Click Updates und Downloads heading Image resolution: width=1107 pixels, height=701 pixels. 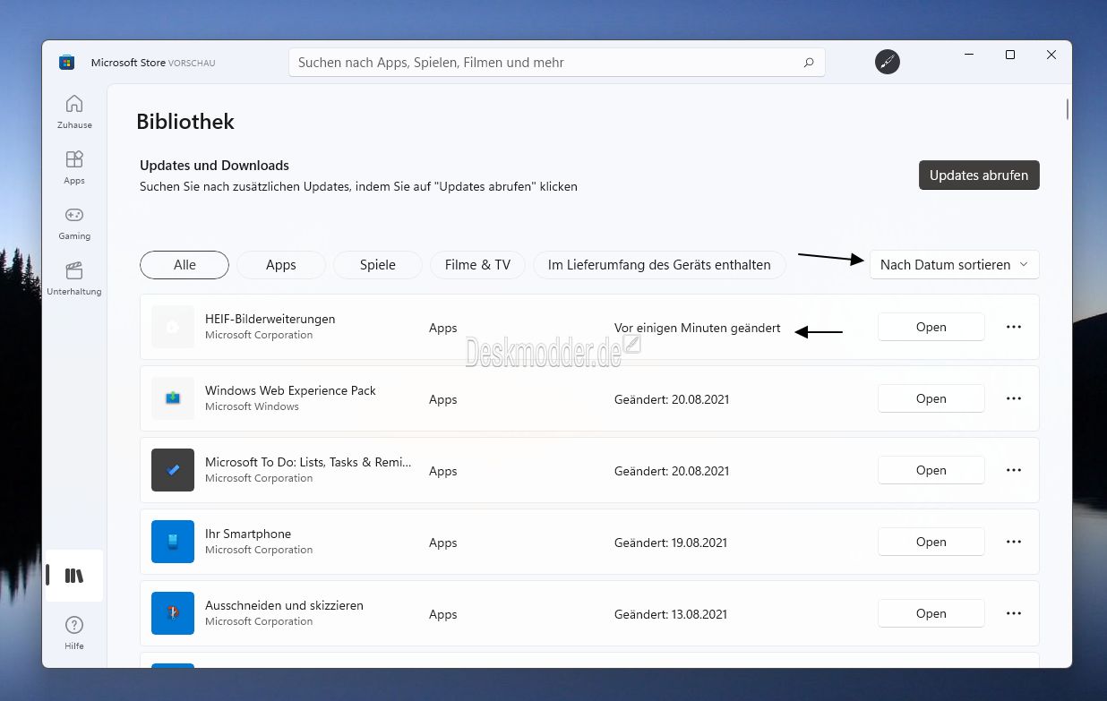pos(214,166)
